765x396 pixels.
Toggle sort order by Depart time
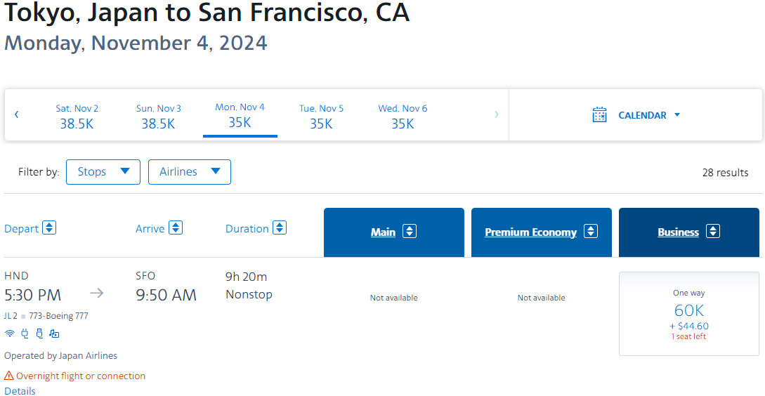coord(49,227)
